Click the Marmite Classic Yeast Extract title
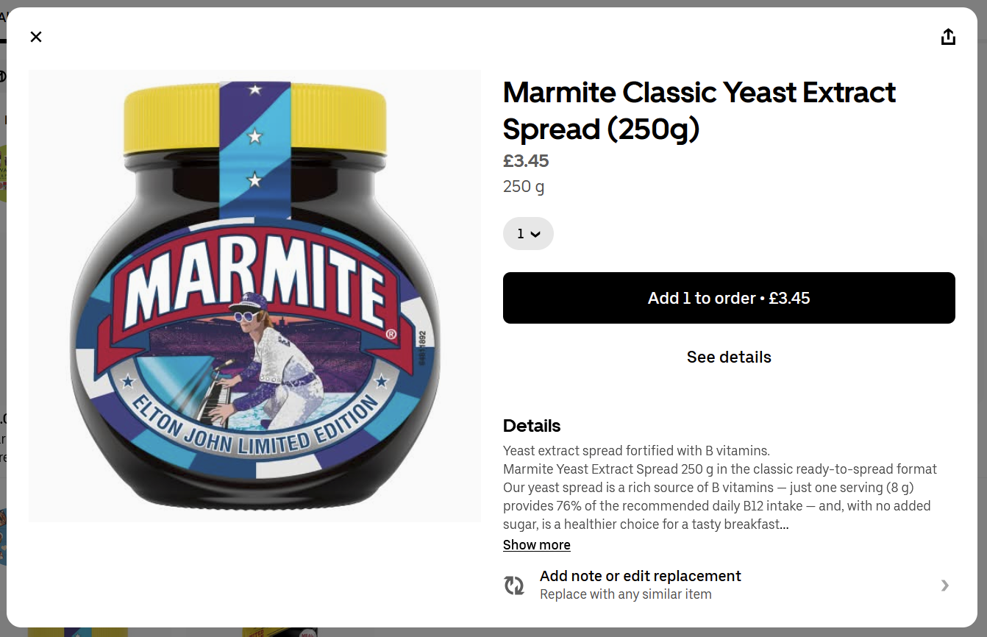987x637 pixels. tap(699, 110)
